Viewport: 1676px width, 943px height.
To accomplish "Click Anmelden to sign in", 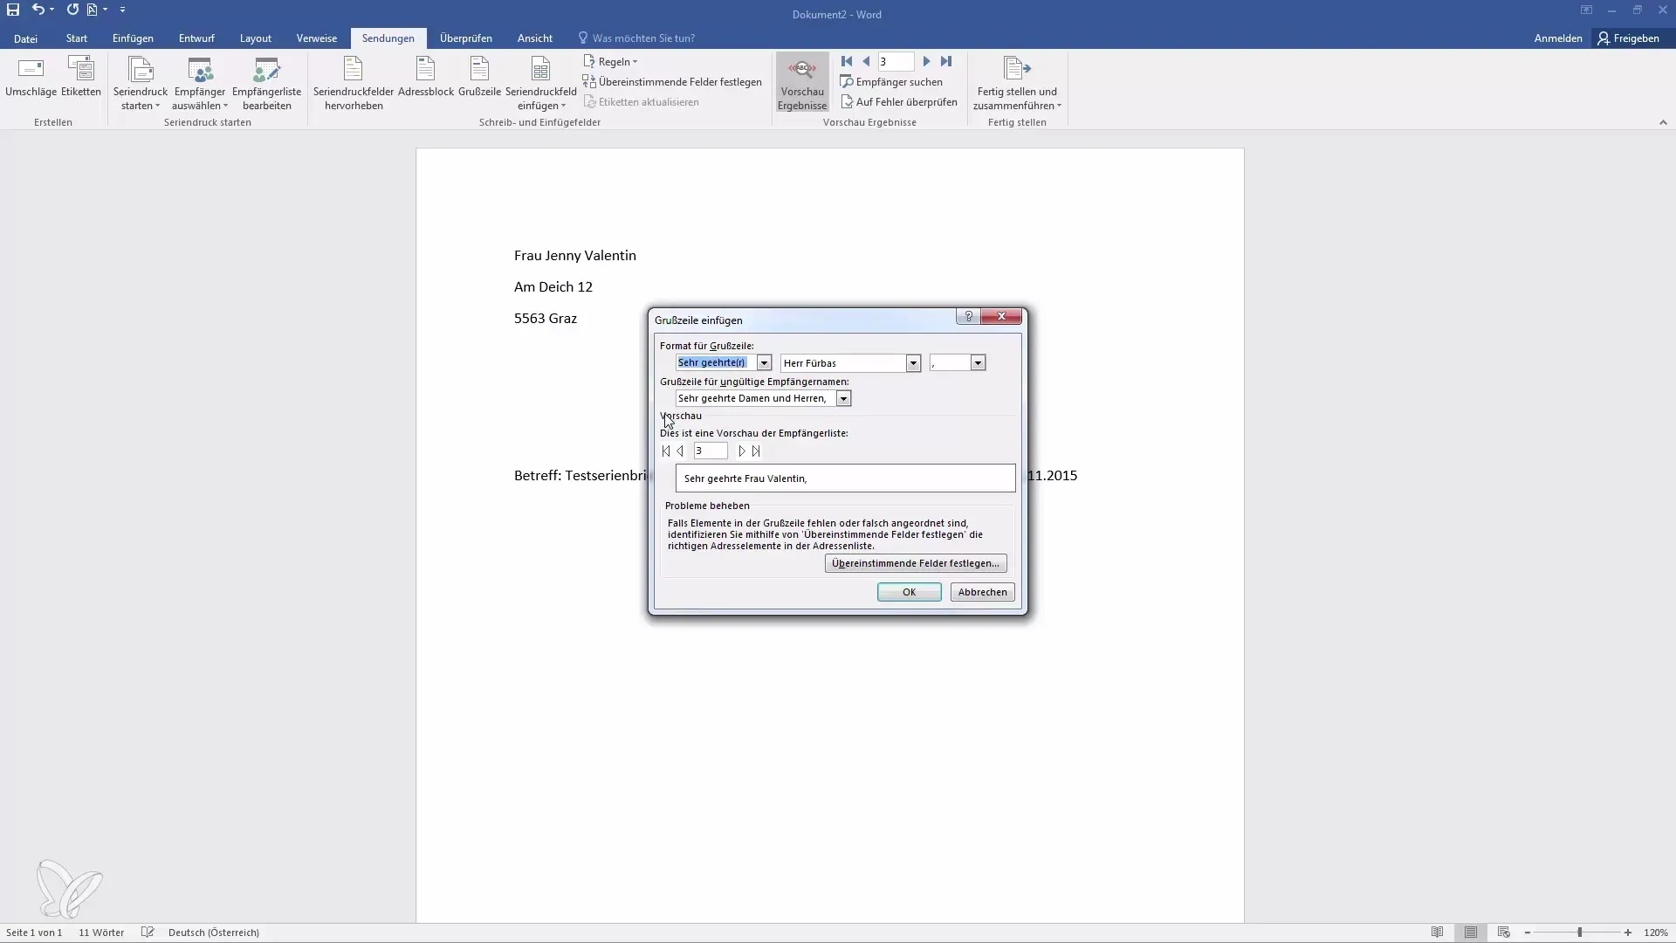I will (x=1558, y=38).
